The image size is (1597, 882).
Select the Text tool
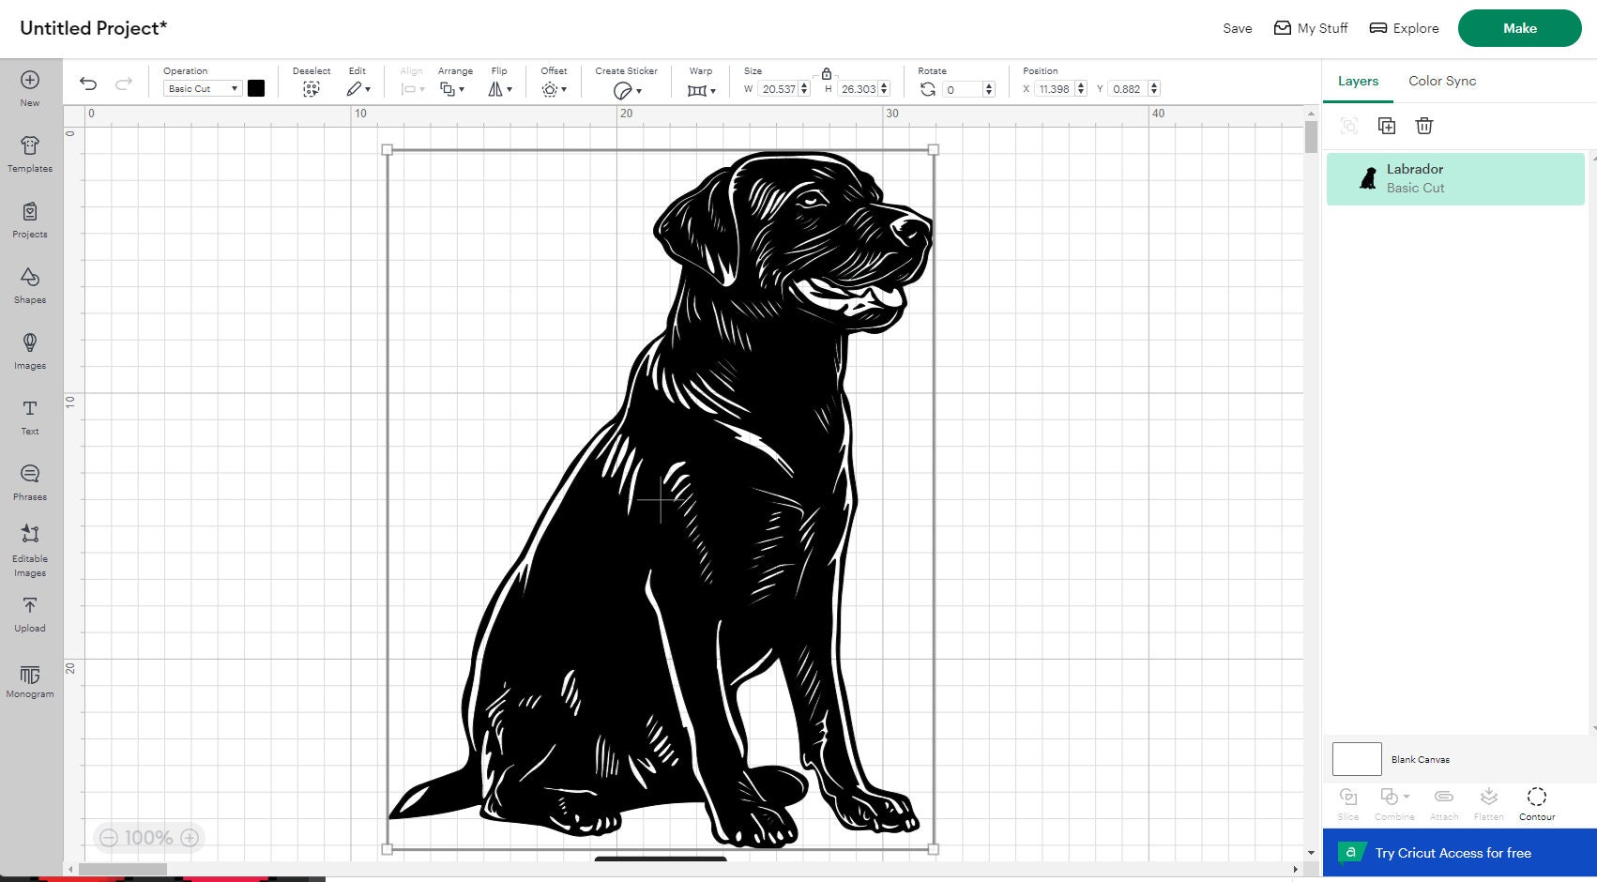coord(30,418)
